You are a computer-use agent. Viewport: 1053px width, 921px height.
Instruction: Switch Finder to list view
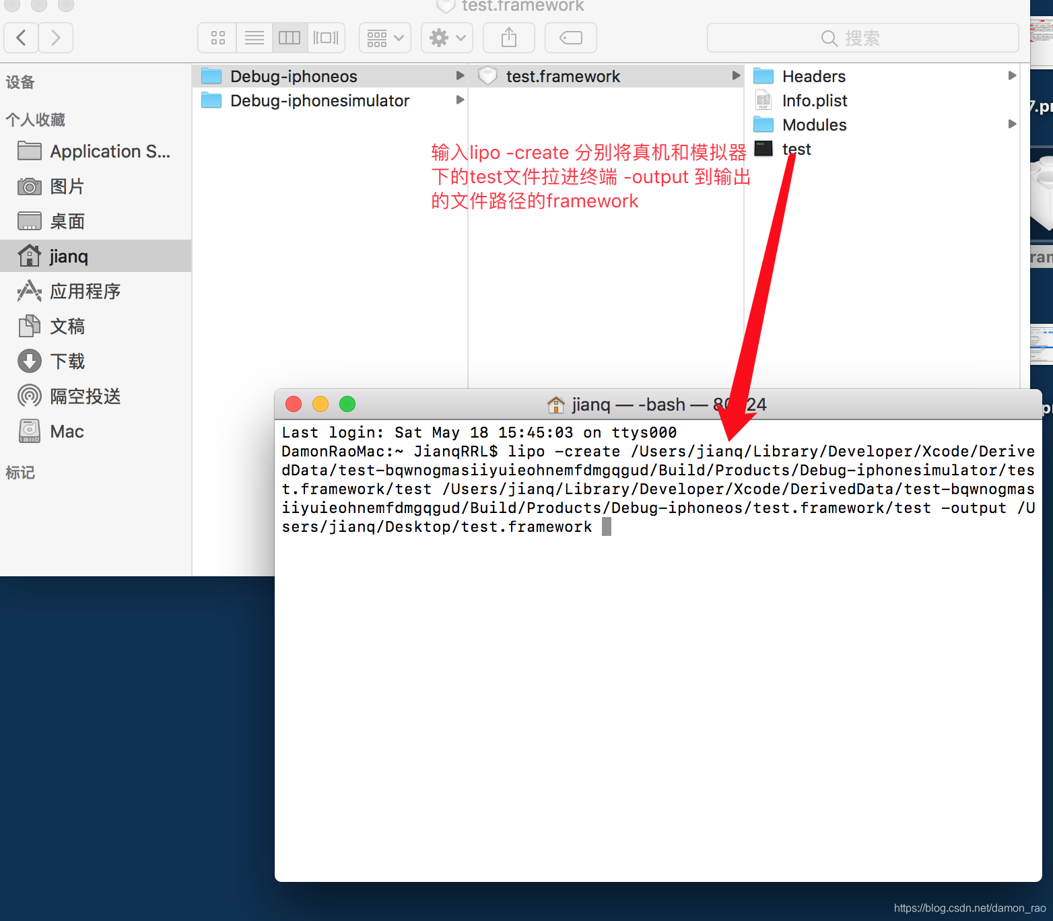pos(254,38)
